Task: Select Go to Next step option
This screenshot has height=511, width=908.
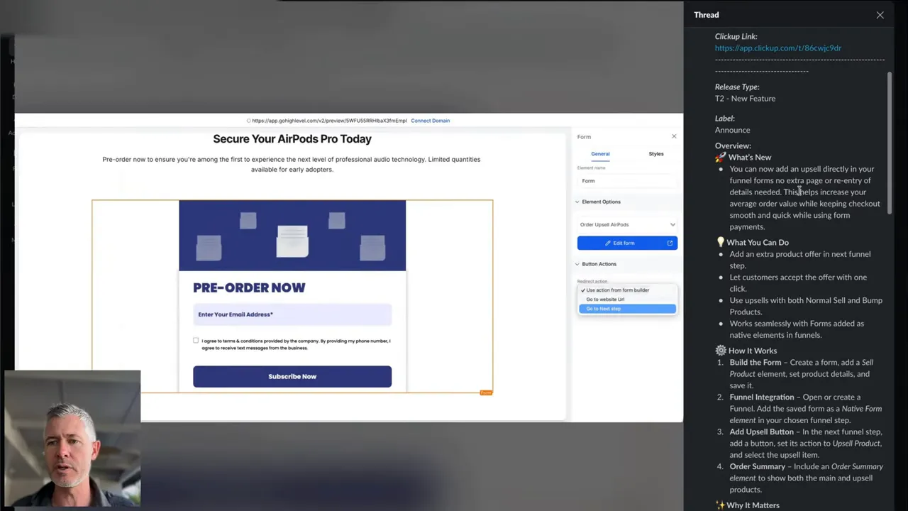Action: [x=627, y=309]
